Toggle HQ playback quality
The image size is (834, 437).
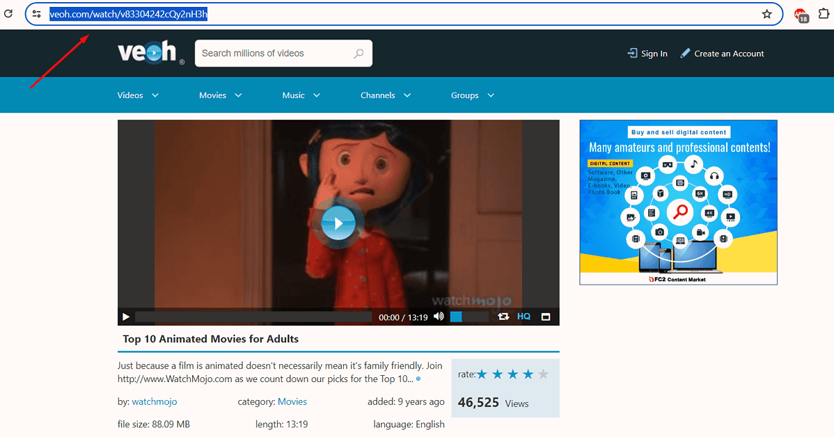(524, 317)
